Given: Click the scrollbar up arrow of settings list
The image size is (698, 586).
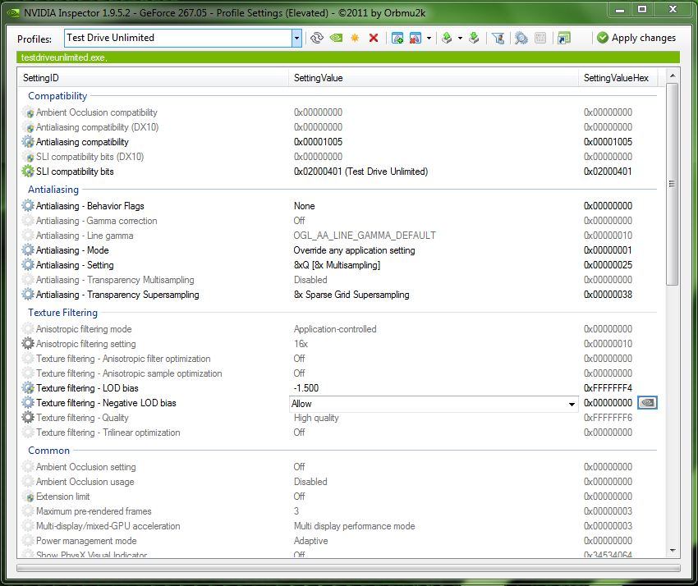Looking at the screenshot, I should tap(673, 76).
